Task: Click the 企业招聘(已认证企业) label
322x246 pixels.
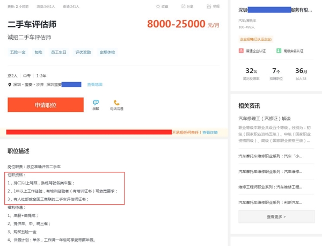Action: click(257, 40)
